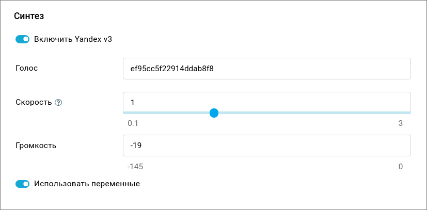Click the Включить Yandex v3 label text
Screen dimensions: 427x210
click(73, 39)
